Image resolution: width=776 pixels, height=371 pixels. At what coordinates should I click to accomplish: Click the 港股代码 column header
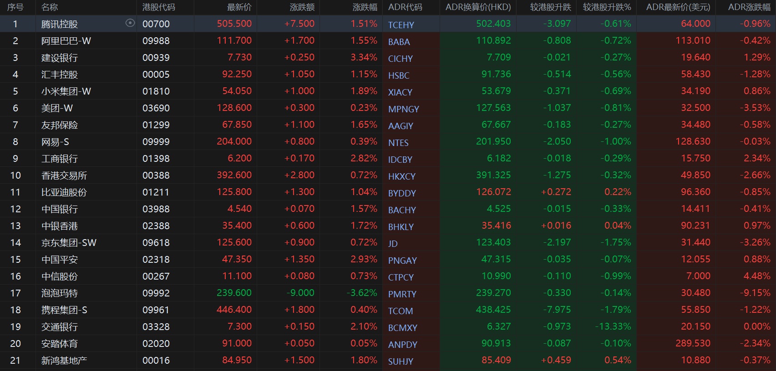(158, 7)
